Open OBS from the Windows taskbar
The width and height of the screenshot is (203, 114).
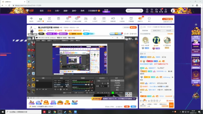[60, 112]
